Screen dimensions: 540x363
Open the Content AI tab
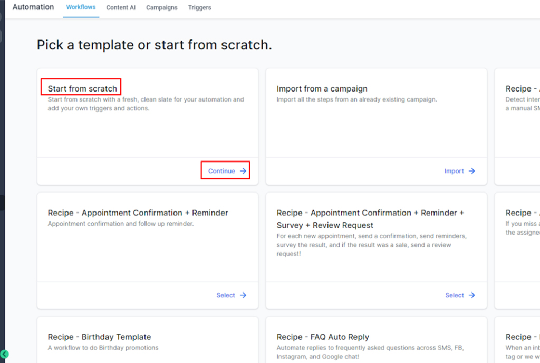[x=121, y=8]
